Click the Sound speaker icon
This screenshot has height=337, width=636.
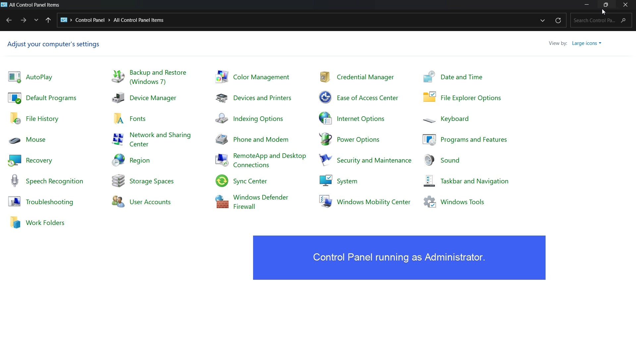click(x=429, y=161)
